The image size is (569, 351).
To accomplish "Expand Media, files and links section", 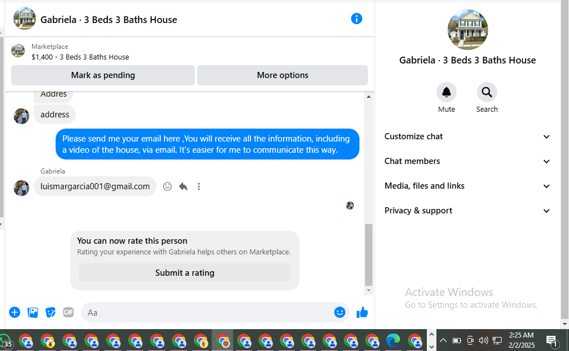I will (467, 186).
